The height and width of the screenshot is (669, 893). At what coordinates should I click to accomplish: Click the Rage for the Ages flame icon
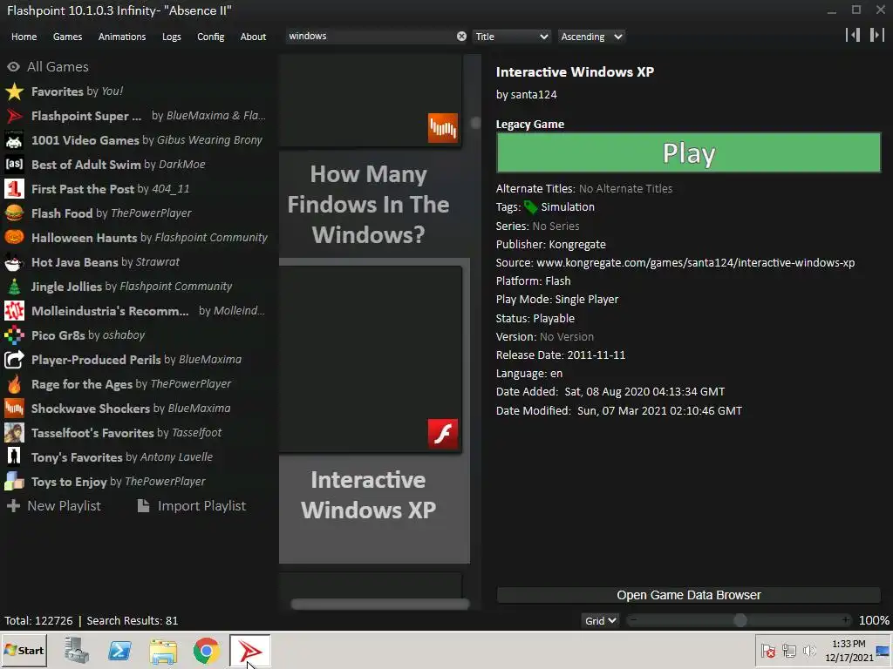pyautogui.click(x=14, y=384)
